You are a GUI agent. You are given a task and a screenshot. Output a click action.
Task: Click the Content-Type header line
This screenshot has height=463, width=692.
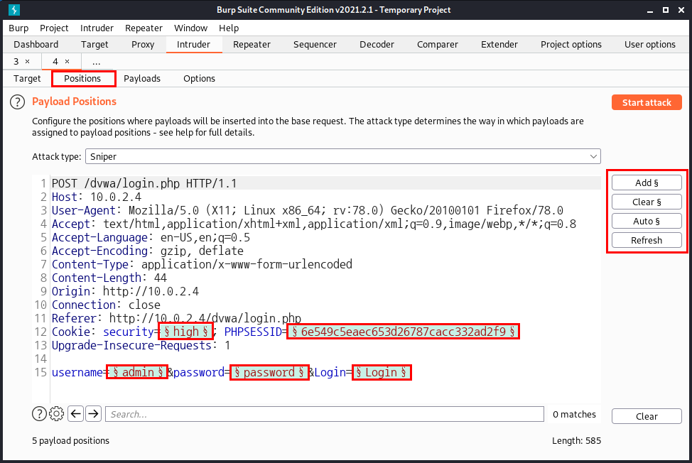(202, 264)
